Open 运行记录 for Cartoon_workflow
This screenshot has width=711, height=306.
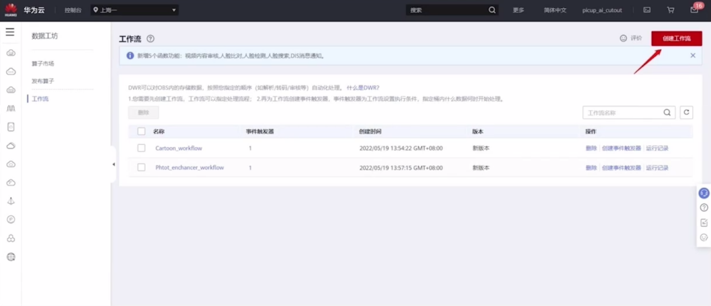657,148
